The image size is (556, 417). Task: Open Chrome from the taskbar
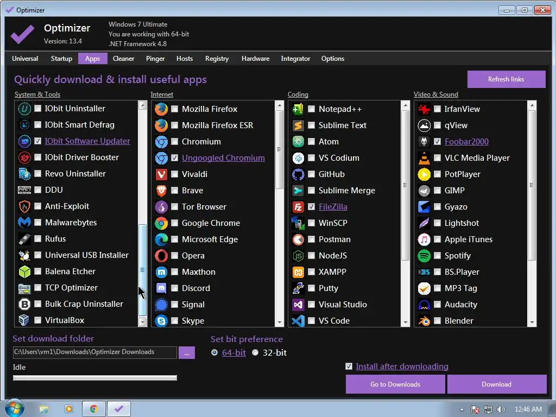coord(93,409)
